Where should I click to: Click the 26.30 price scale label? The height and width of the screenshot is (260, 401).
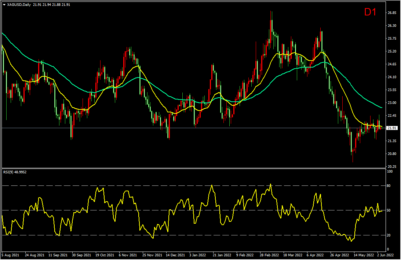click(x=392, y=26)
